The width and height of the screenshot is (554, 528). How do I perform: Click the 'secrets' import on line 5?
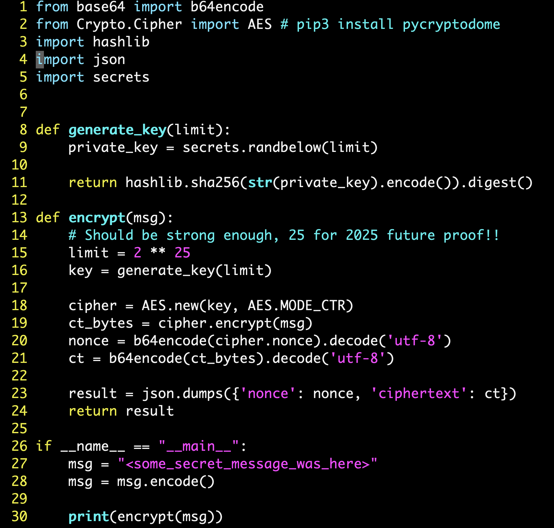pyautogui.click(x=121, y=77)
